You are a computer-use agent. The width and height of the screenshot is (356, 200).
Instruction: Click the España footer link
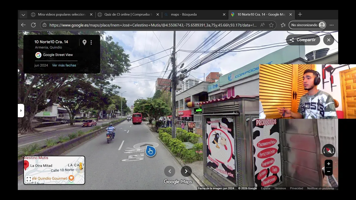(265, 188)
